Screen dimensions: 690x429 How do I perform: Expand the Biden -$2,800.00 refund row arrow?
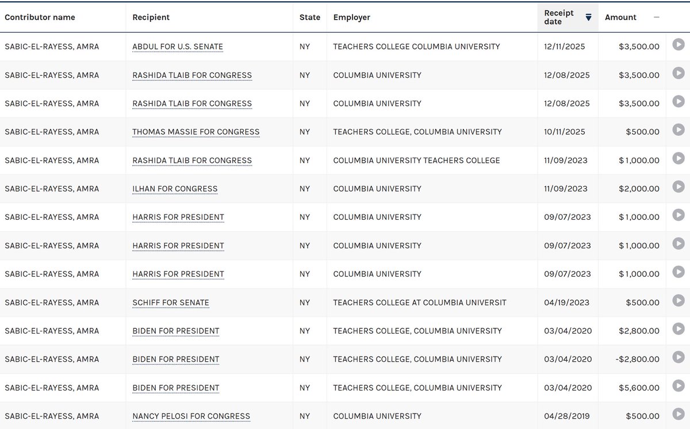pos(678,357)
